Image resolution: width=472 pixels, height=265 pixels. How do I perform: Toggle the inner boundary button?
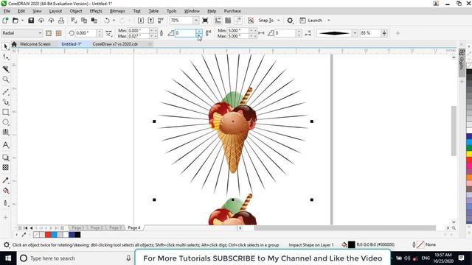click(49, 33)
